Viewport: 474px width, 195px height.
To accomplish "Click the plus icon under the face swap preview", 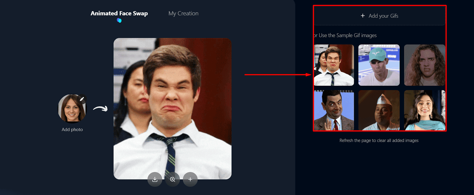I will pyautogui.click(x=190, y=179).
